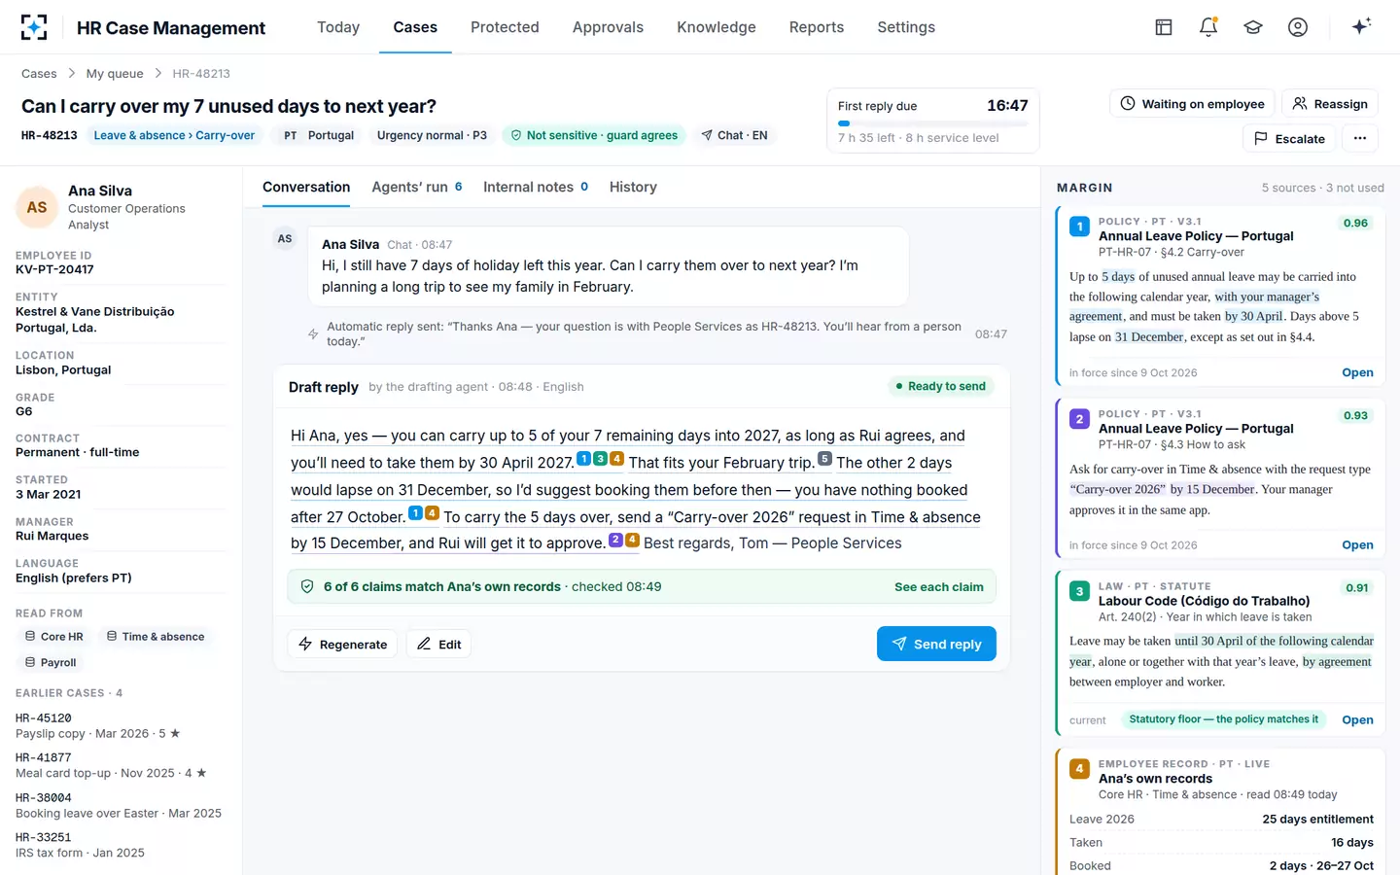Click source 3 badge on Labour Code card
The width and height of the screenshot is (1400, 875).
(x=1079, y=591)
